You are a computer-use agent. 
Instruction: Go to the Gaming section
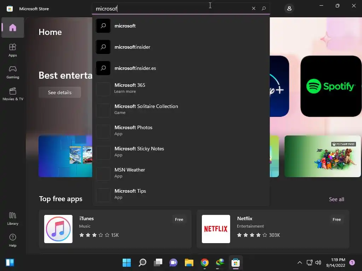point(13,72)
